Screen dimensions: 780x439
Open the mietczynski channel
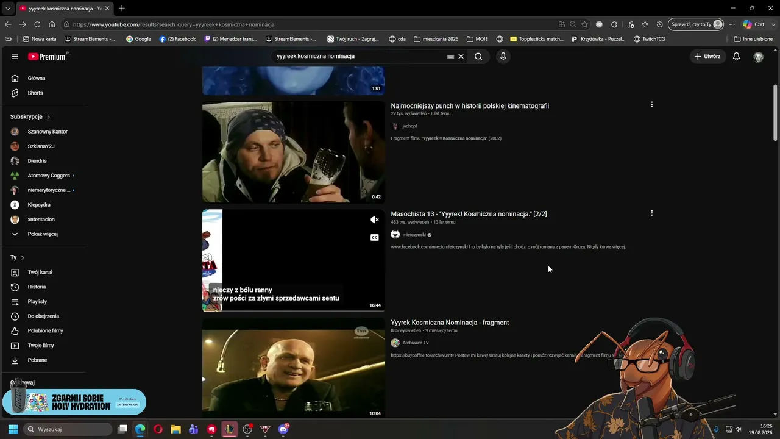pyautogui.click(x=414, y=235)
